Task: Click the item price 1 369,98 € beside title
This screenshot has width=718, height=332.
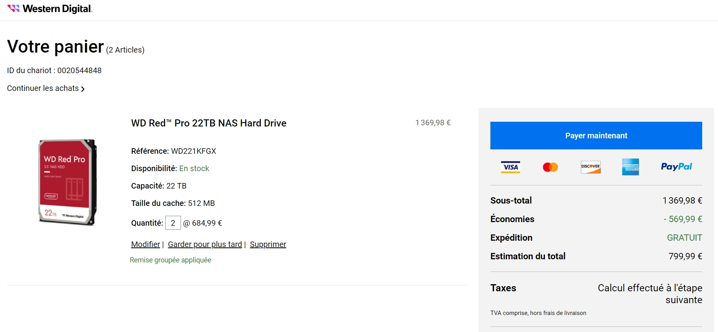Action: [433, 123]
